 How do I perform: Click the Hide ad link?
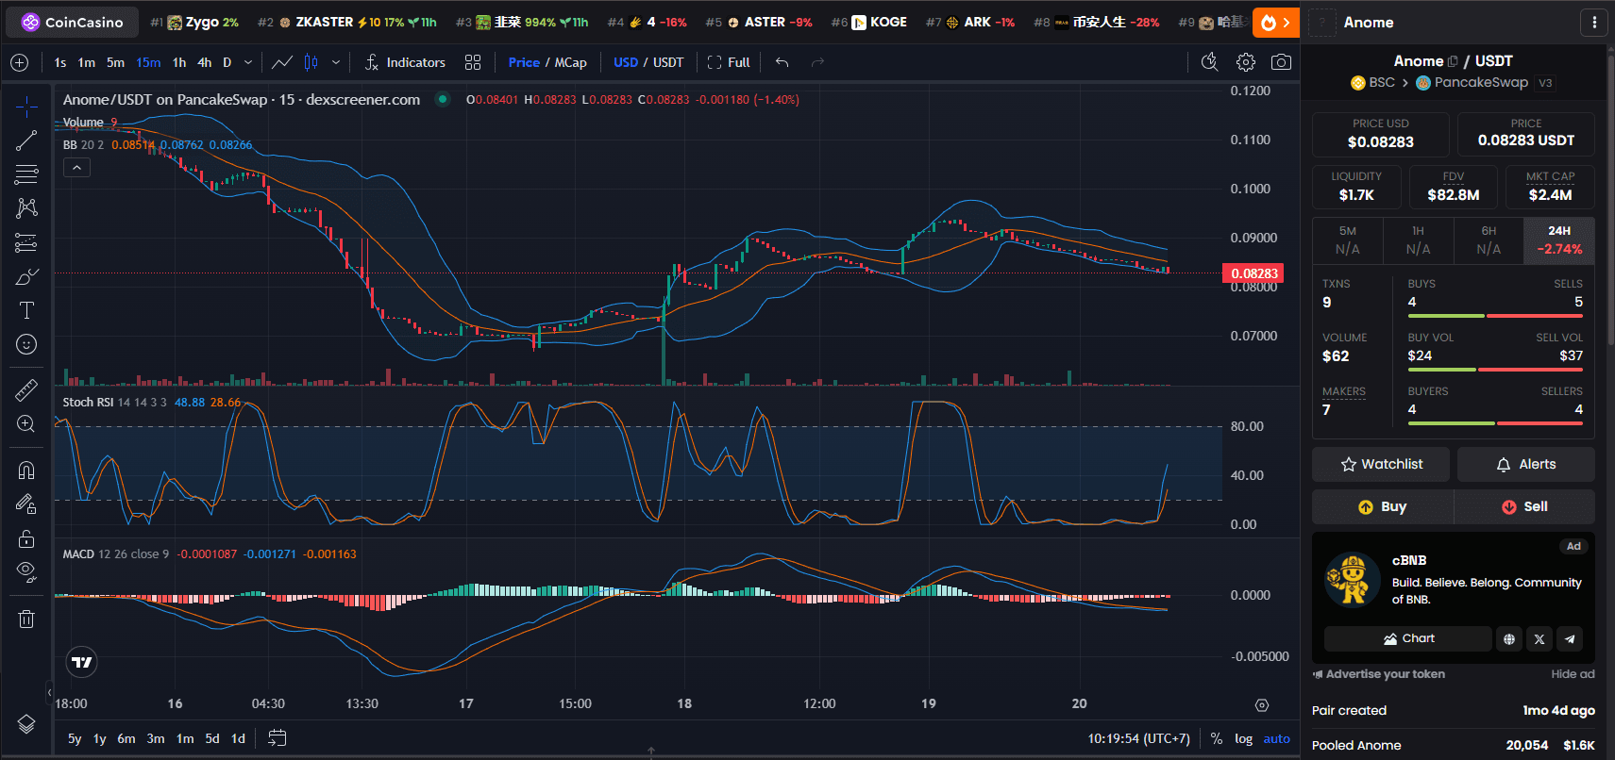coord(1573,674)
